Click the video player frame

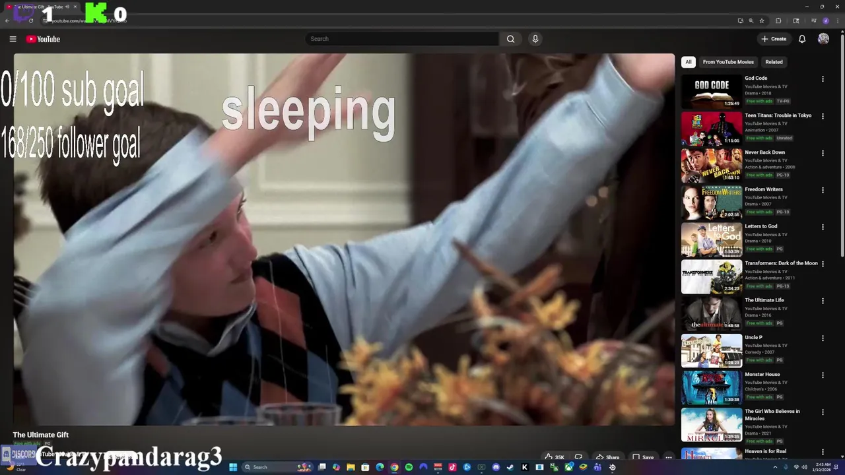344,239
